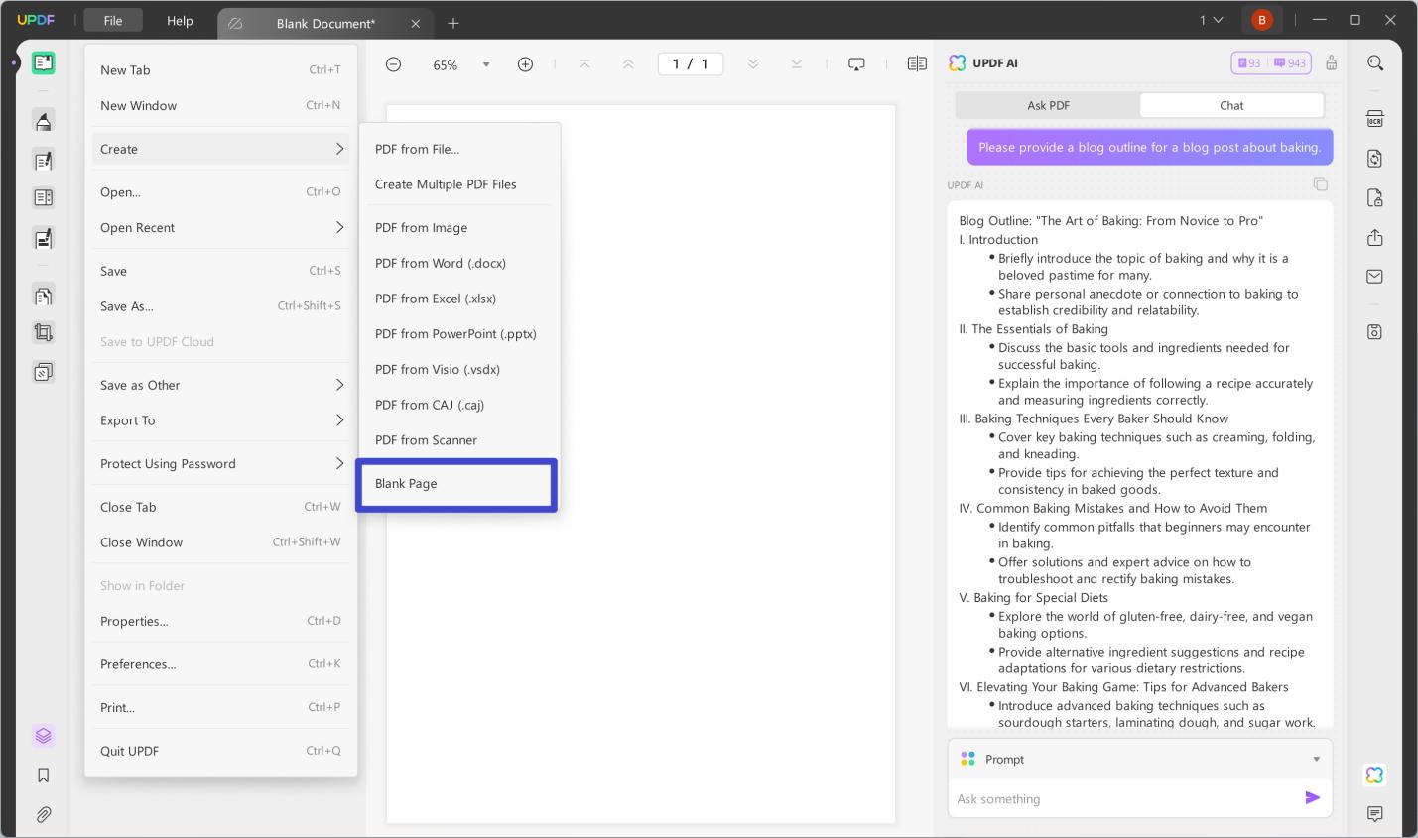
Task: Open the 65% zoom level dropdown
Action: (x=486, y=64)
